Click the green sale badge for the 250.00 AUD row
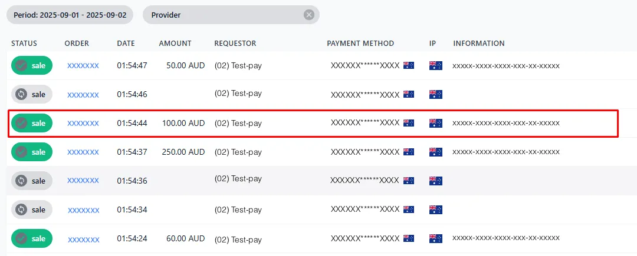This screenshot has width=637, height=256. point(32,152)
